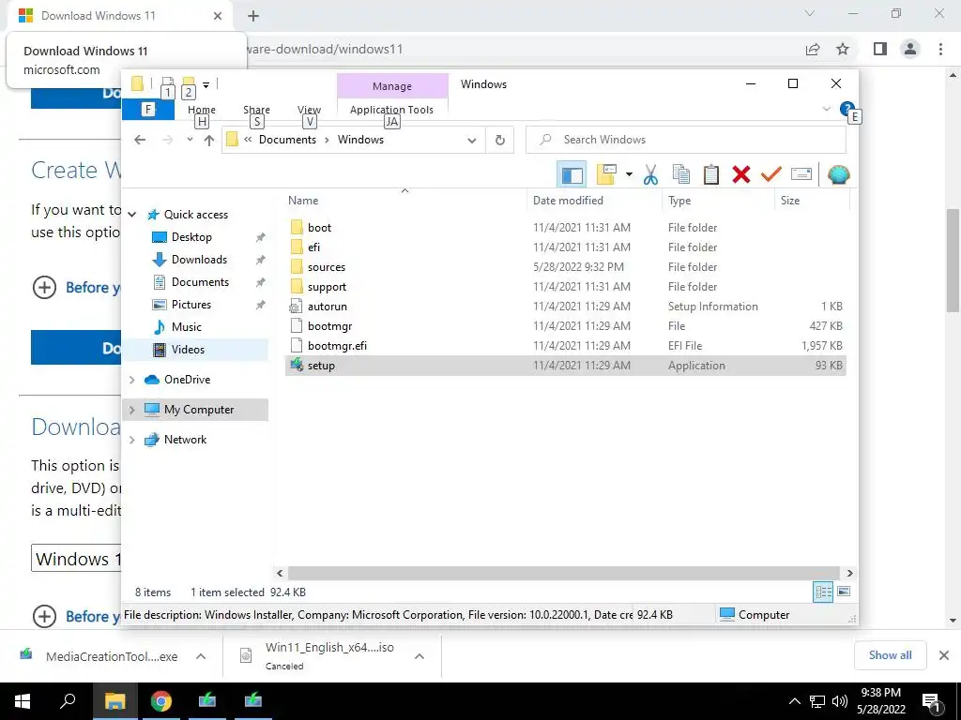Viewport: 961px width, 720px height.
Task: Switch to Chrome in the taskbar
Action: [161, 701]
